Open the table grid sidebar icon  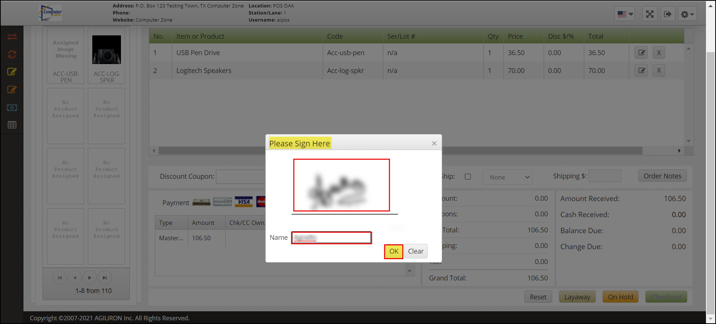tap(12, 125)
